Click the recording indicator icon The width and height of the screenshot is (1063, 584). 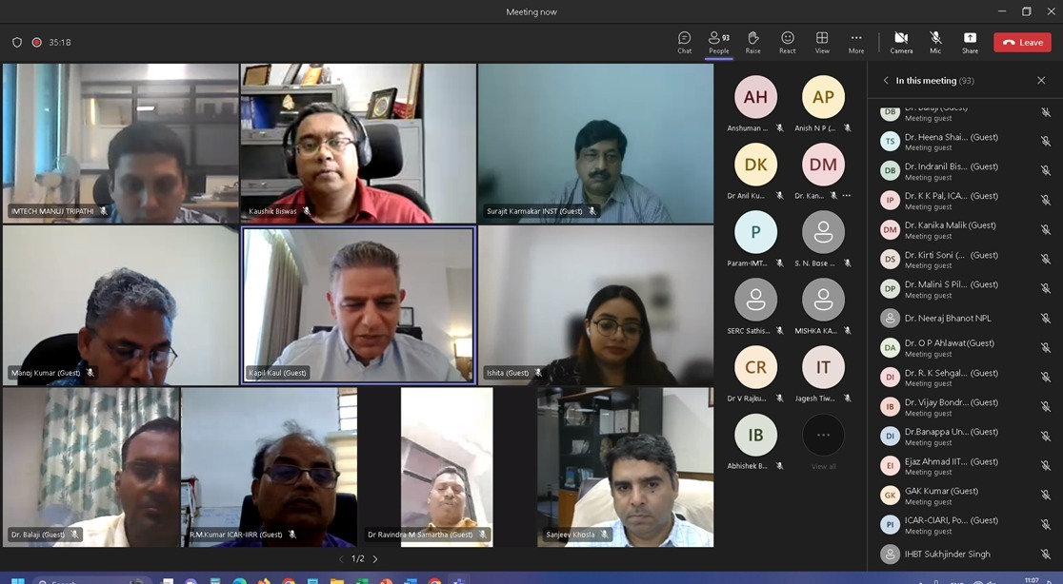pyautogui.click(x=37, y=43)
